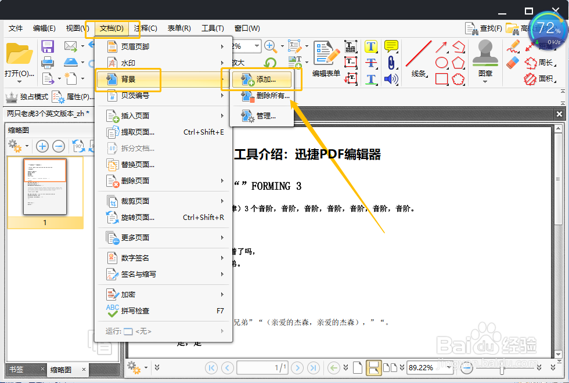
Task: Open the 89.22% zoom dropdown
Action: 449,367
